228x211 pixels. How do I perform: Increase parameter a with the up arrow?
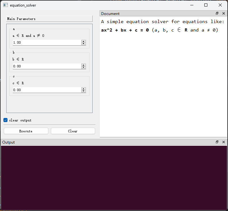pos(83,41)
